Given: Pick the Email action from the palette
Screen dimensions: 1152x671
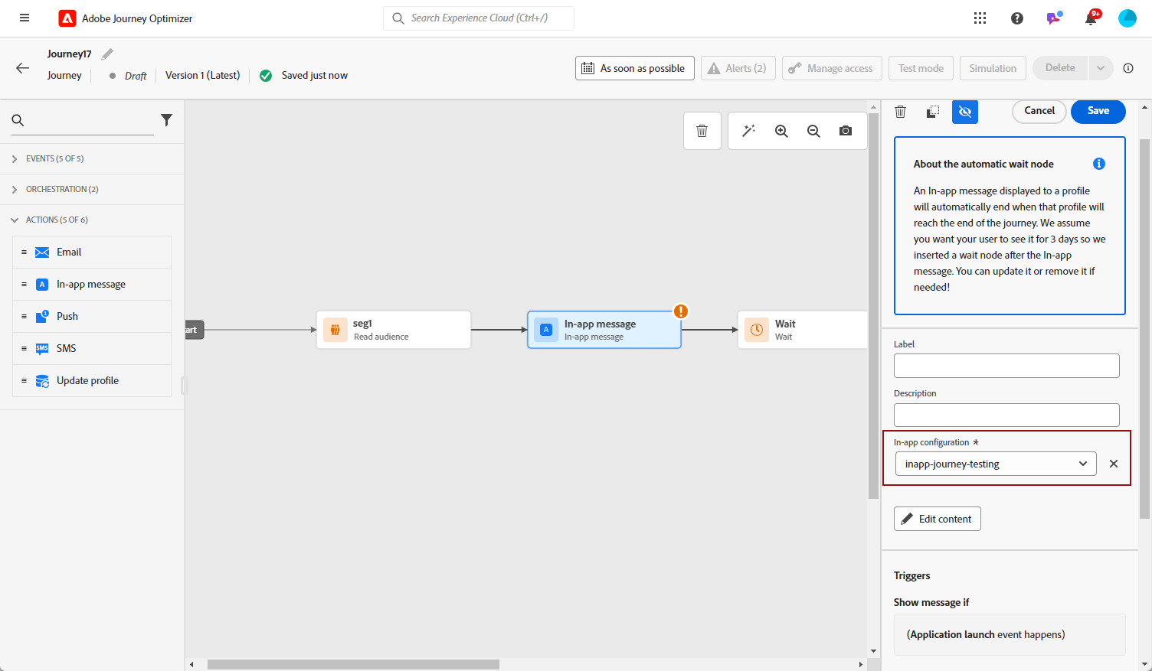Looking at the screenshot, I should coord(92,252).
